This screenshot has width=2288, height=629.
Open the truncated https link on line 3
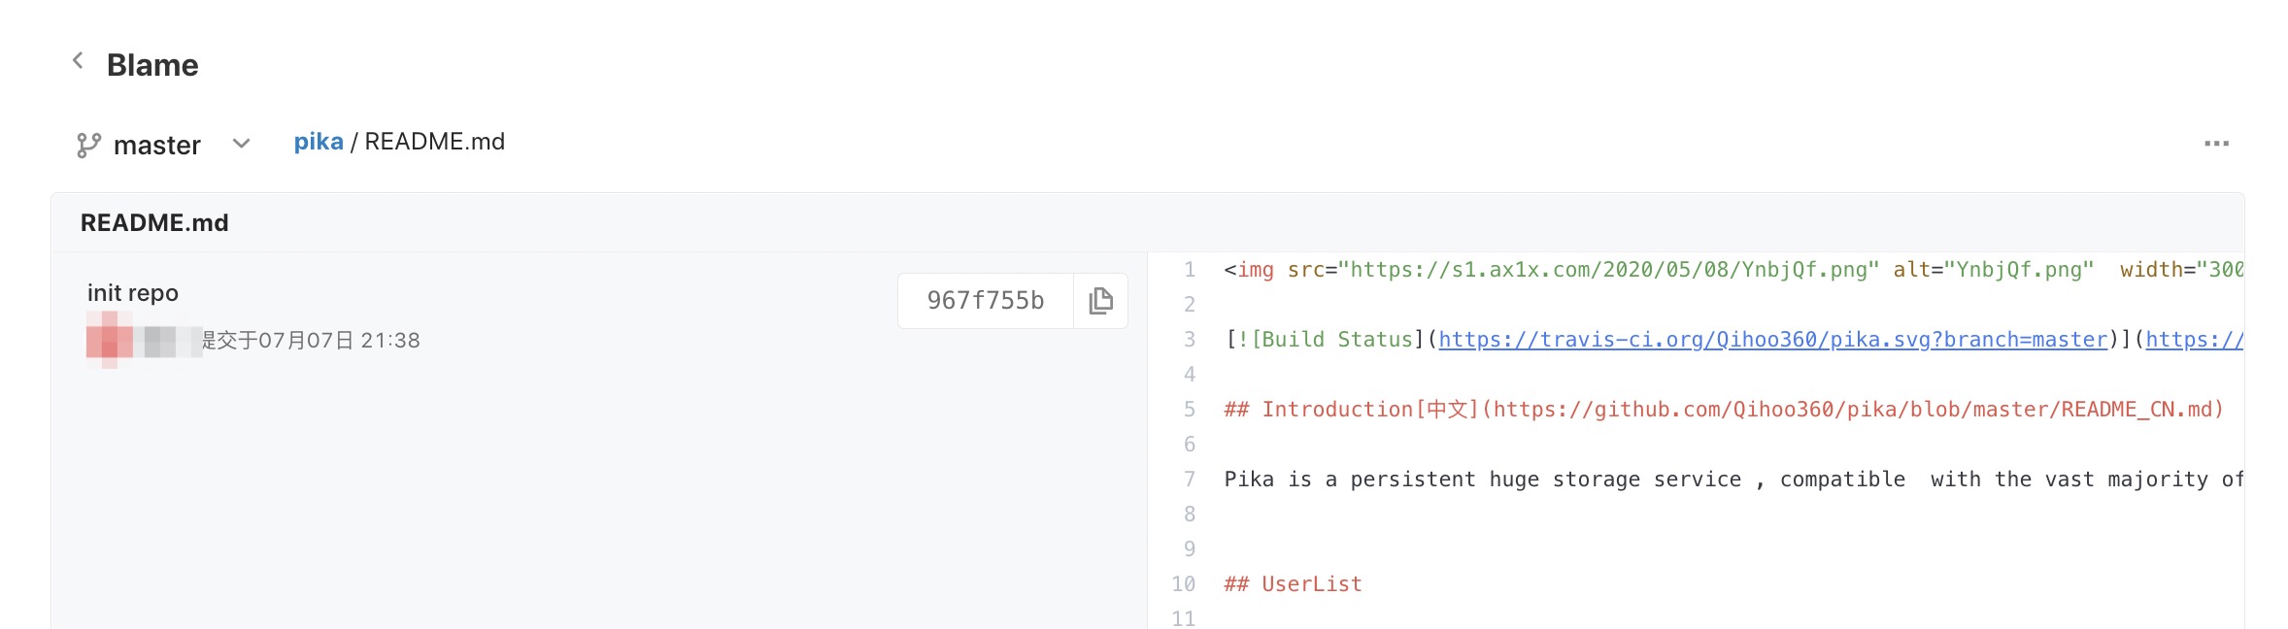coord(2195,340)
